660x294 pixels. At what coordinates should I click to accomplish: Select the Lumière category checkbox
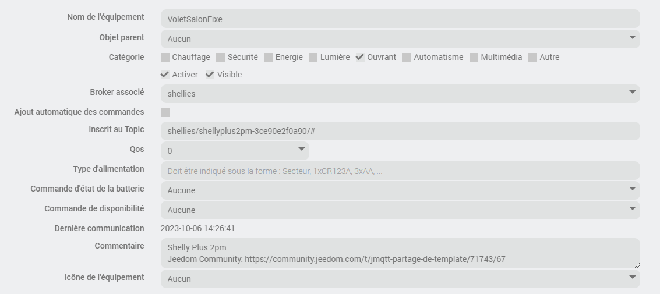[x=313, y=57]
